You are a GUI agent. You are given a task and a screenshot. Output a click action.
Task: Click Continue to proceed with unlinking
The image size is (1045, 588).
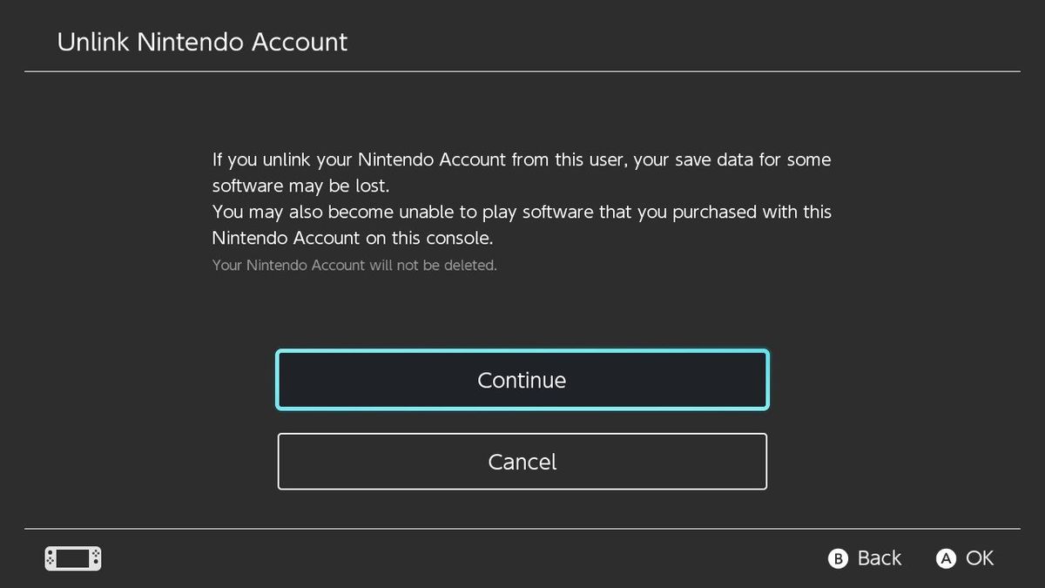point(522,380)
